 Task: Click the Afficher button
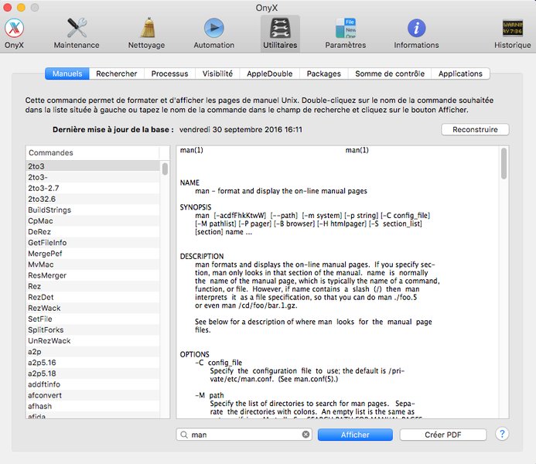355,435
